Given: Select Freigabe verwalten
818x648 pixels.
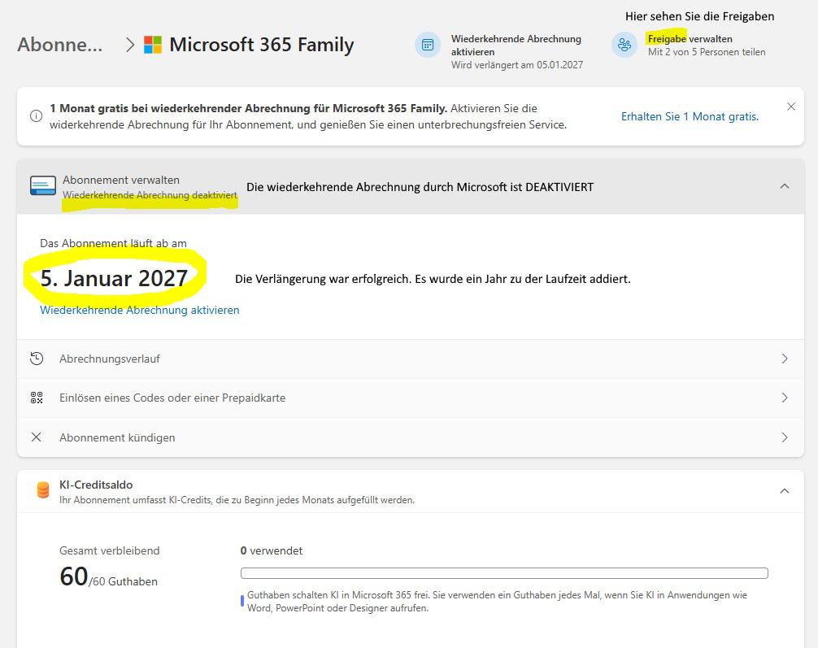Looking at the screenshot, I should pos(690,38).
